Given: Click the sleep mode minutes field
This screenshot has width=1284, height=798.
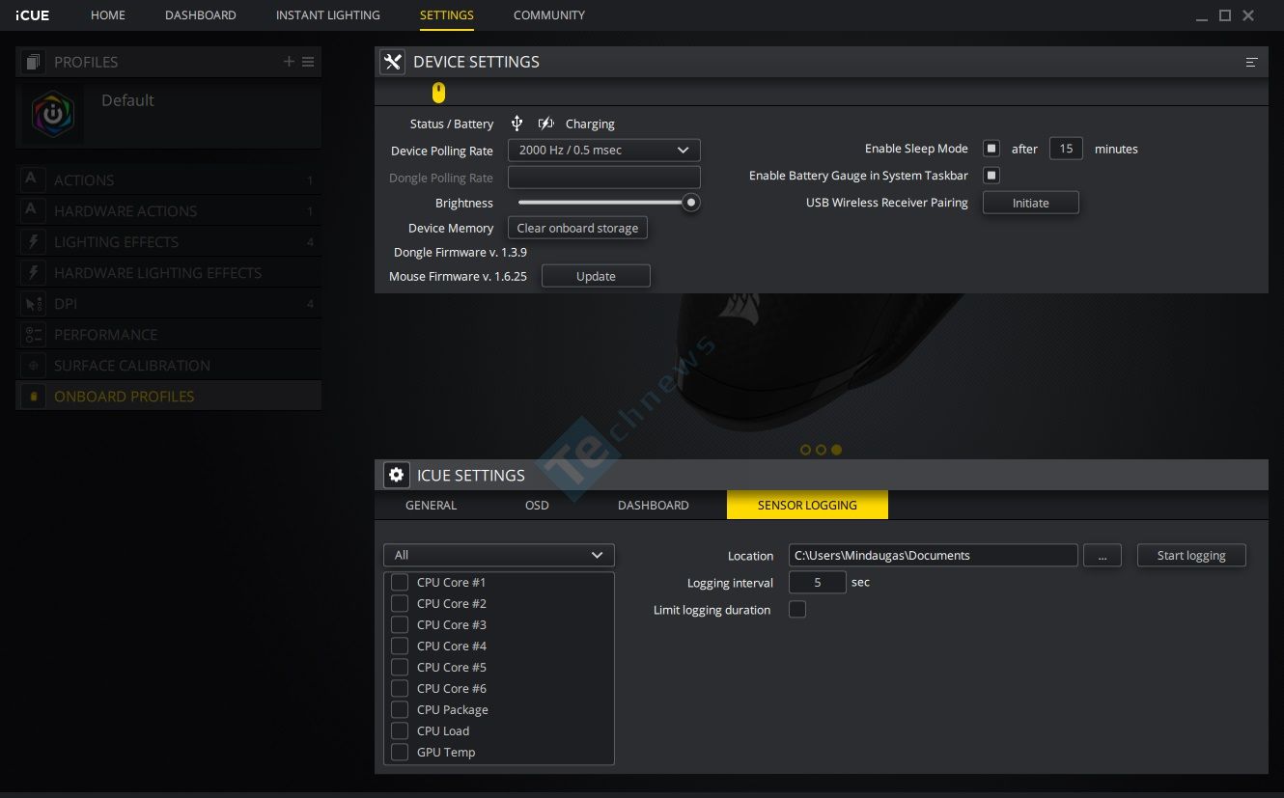Looking at the screenshot, I should point(1066,149).
